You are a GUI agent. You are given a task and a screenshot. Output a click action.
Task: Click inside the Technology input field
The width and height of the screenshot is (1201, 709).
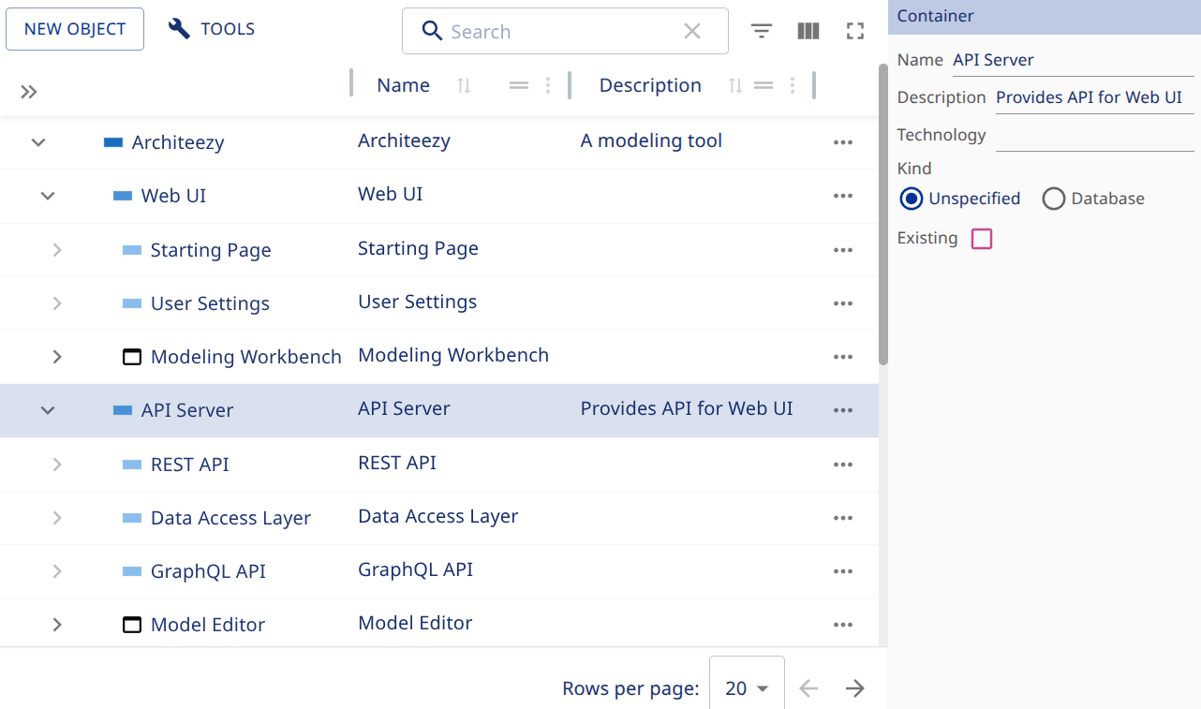click(x=1094, y=134)
